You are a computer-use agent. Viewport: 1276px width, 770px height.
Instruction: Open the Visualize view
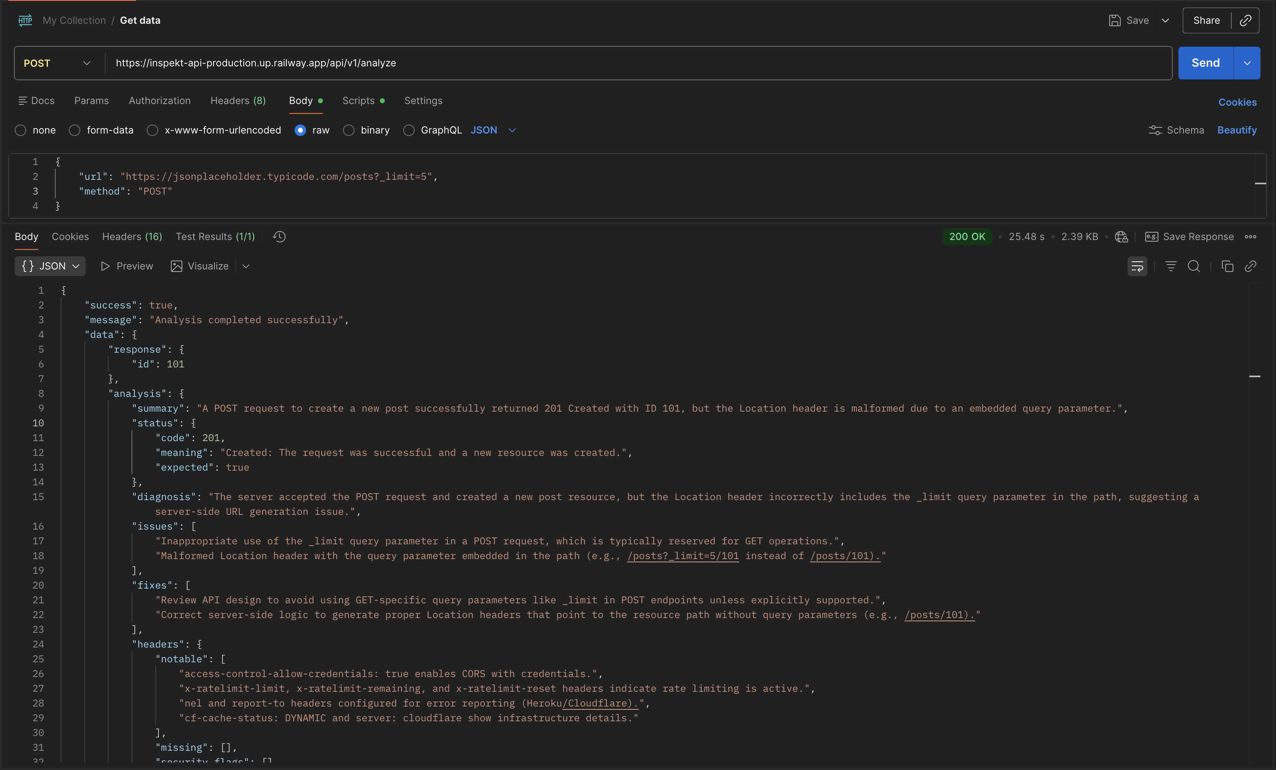pos(200,266)
